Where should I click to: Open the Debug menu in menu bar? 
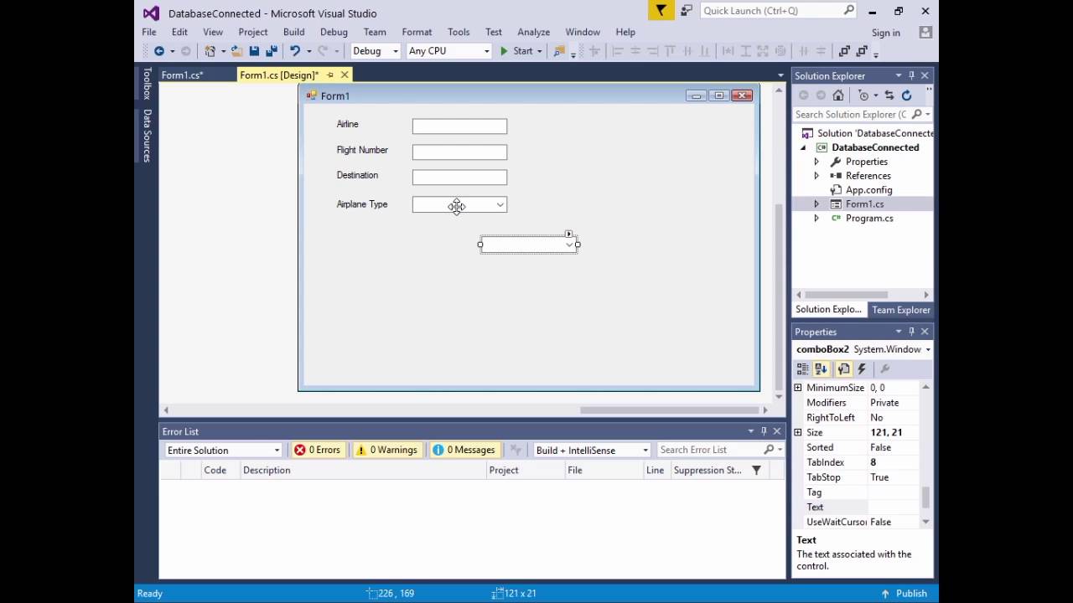[334, 32]
